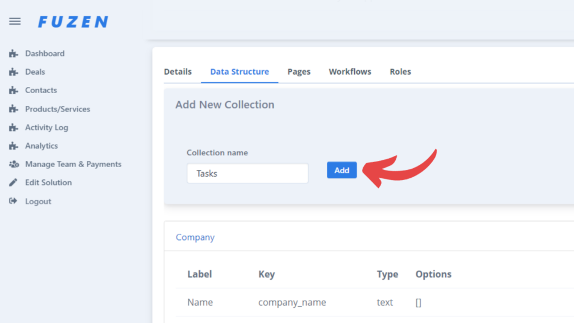
Task: Open Dashboard in the sidebar
Action: pos(45,53)
